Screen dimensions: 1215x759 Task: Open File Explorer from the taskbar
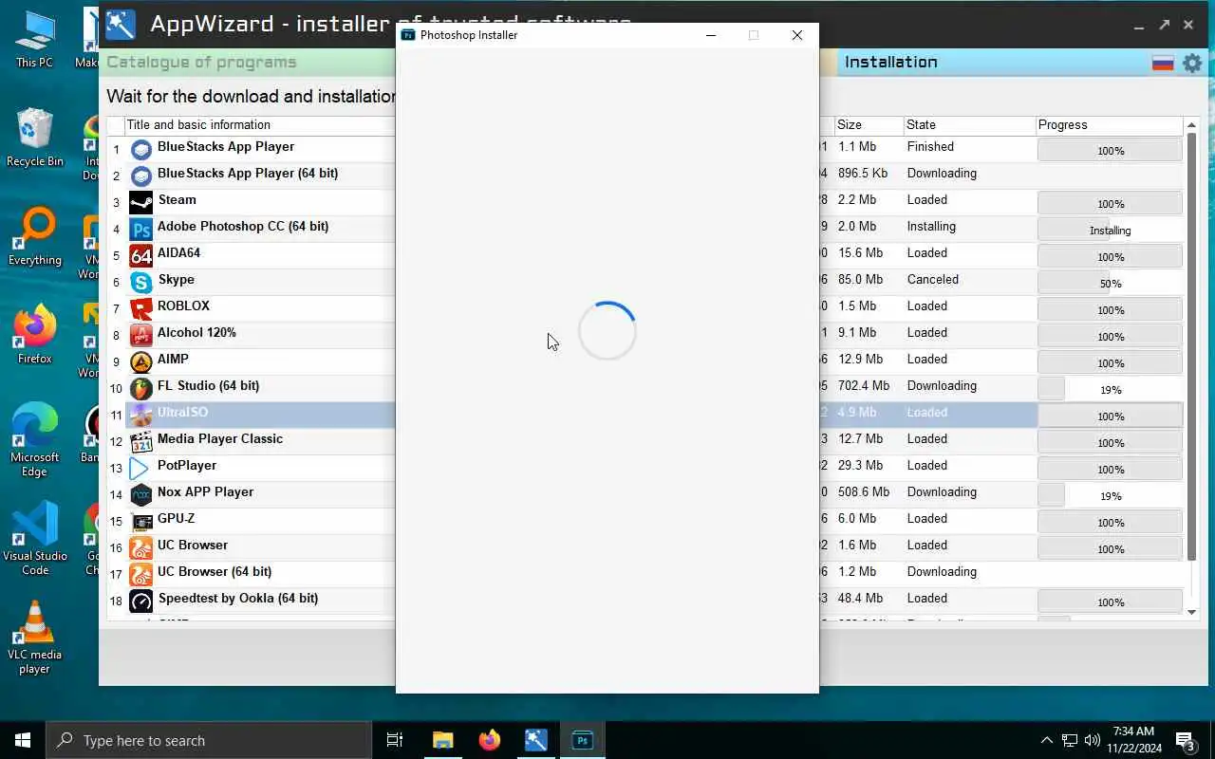pyautogui.click(x=442, y=740)
